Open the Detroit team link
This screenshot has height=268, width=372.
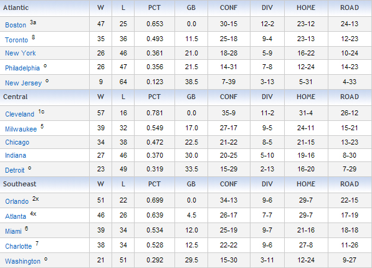click(x=15, y=170)
